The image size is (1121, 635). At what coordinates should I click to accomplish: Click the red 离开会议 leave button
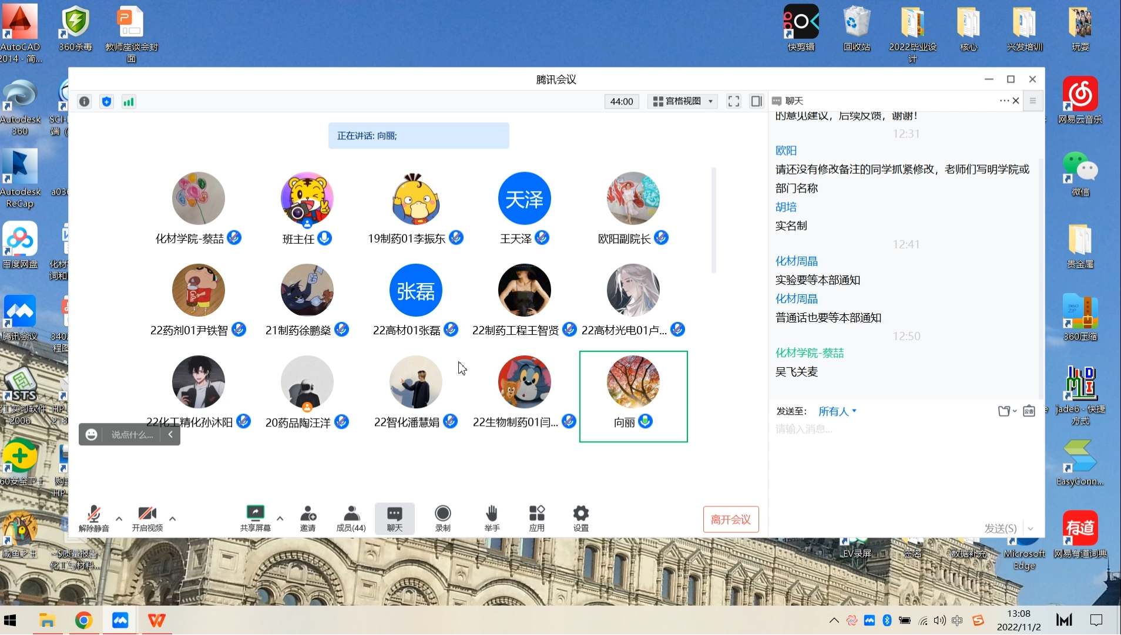click(730, 519)
